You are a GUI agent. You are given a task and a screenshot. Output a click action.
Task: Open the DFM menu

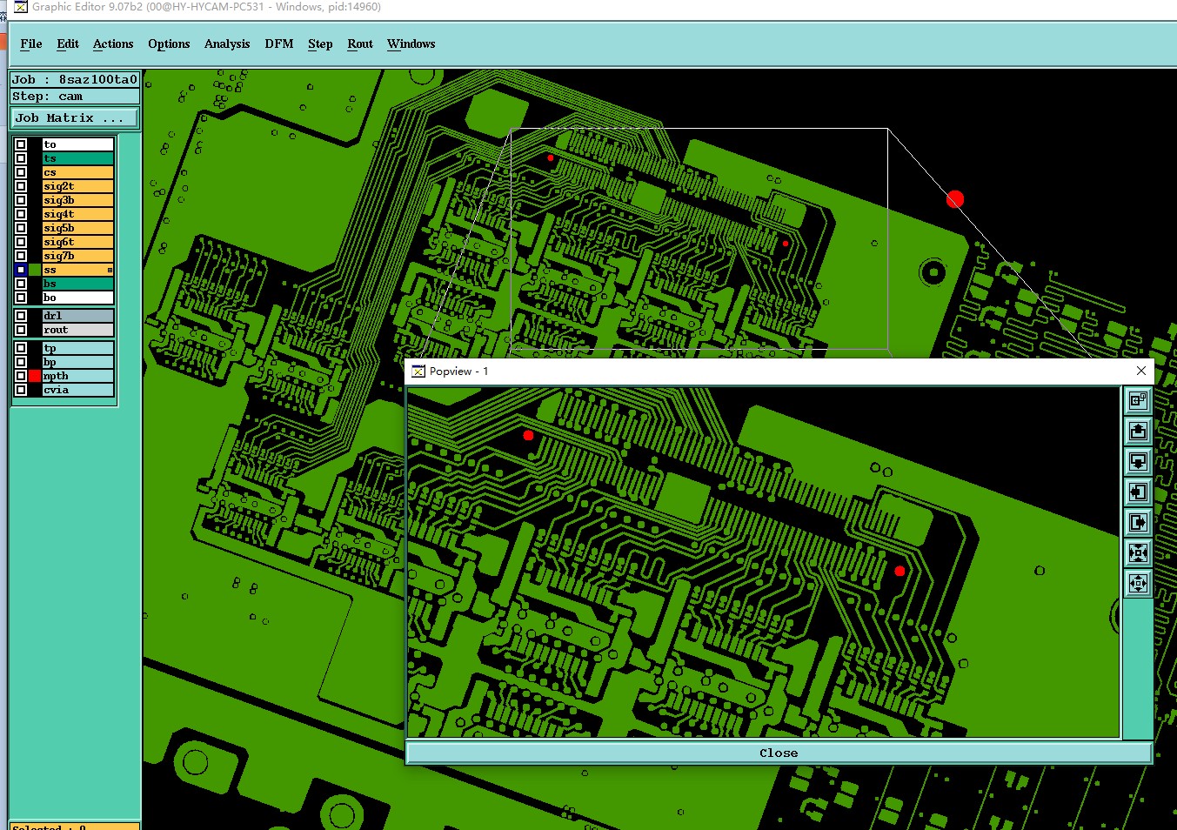click(279, 44)
